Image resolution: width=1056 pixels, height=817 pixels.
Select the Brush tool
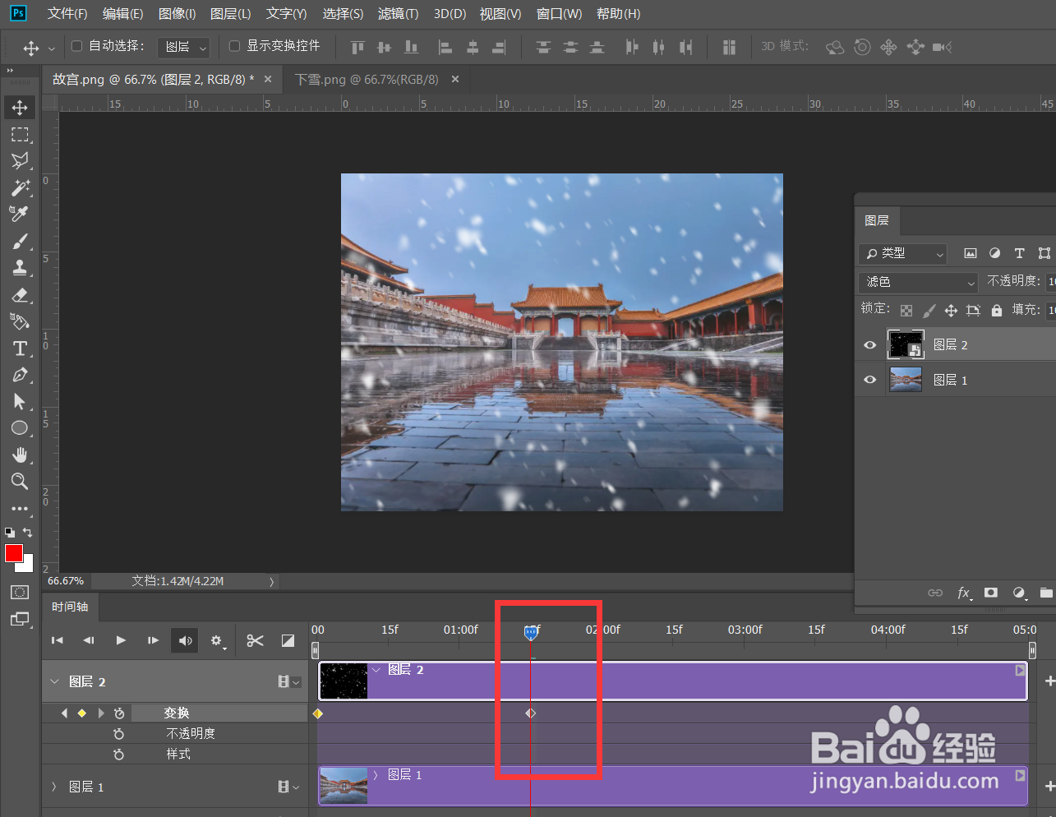(x=20, y=241)
